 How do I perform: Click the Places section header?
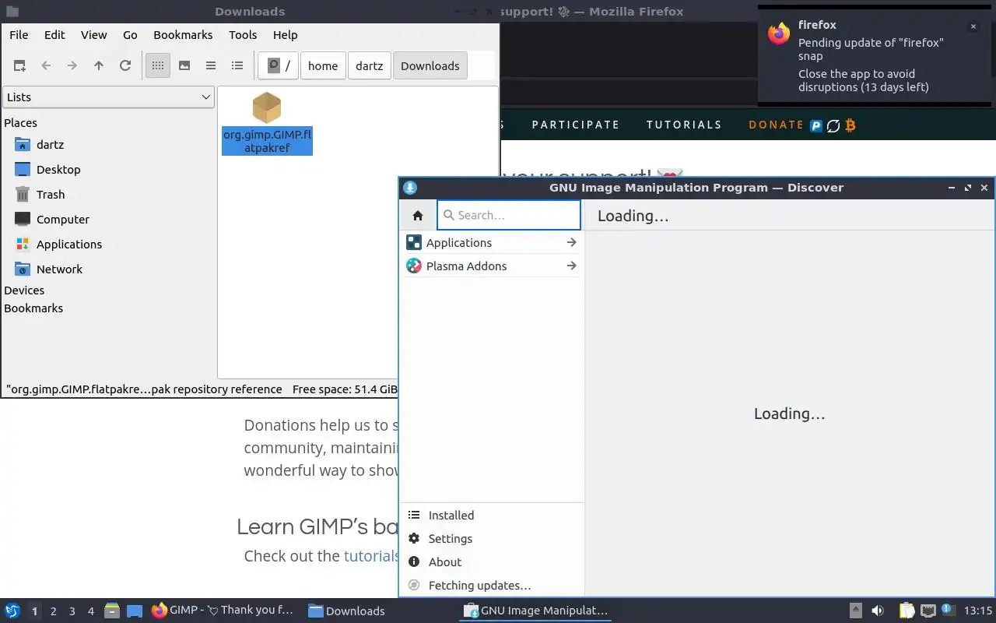pyautogui.click(x=20, y=123)
